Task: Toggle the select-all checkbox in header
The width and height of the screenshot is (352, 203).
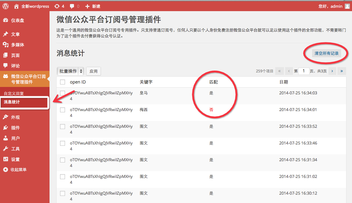Action: pos(63,82)
